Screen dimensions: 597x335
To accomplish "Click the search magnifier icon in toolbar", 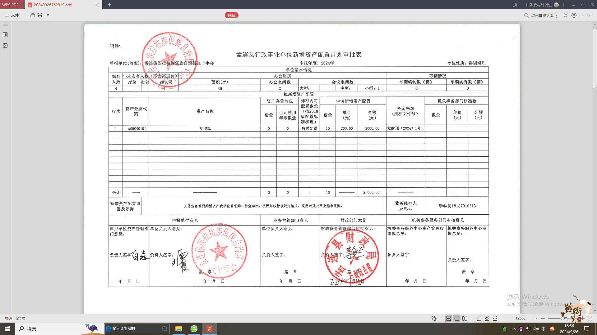I will coord(526,16).
